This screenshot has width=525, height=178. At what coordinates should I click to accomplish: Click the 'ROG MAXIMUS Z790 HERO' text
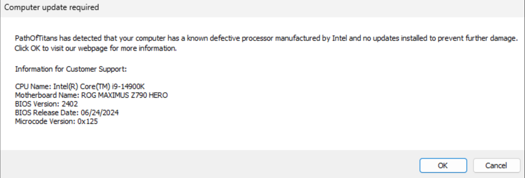[124, 95]
